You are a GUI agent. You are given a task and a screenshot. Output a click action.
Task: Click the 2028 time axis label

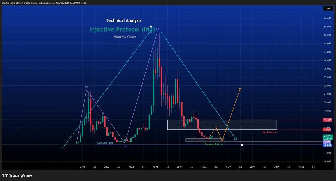point(253,167)
